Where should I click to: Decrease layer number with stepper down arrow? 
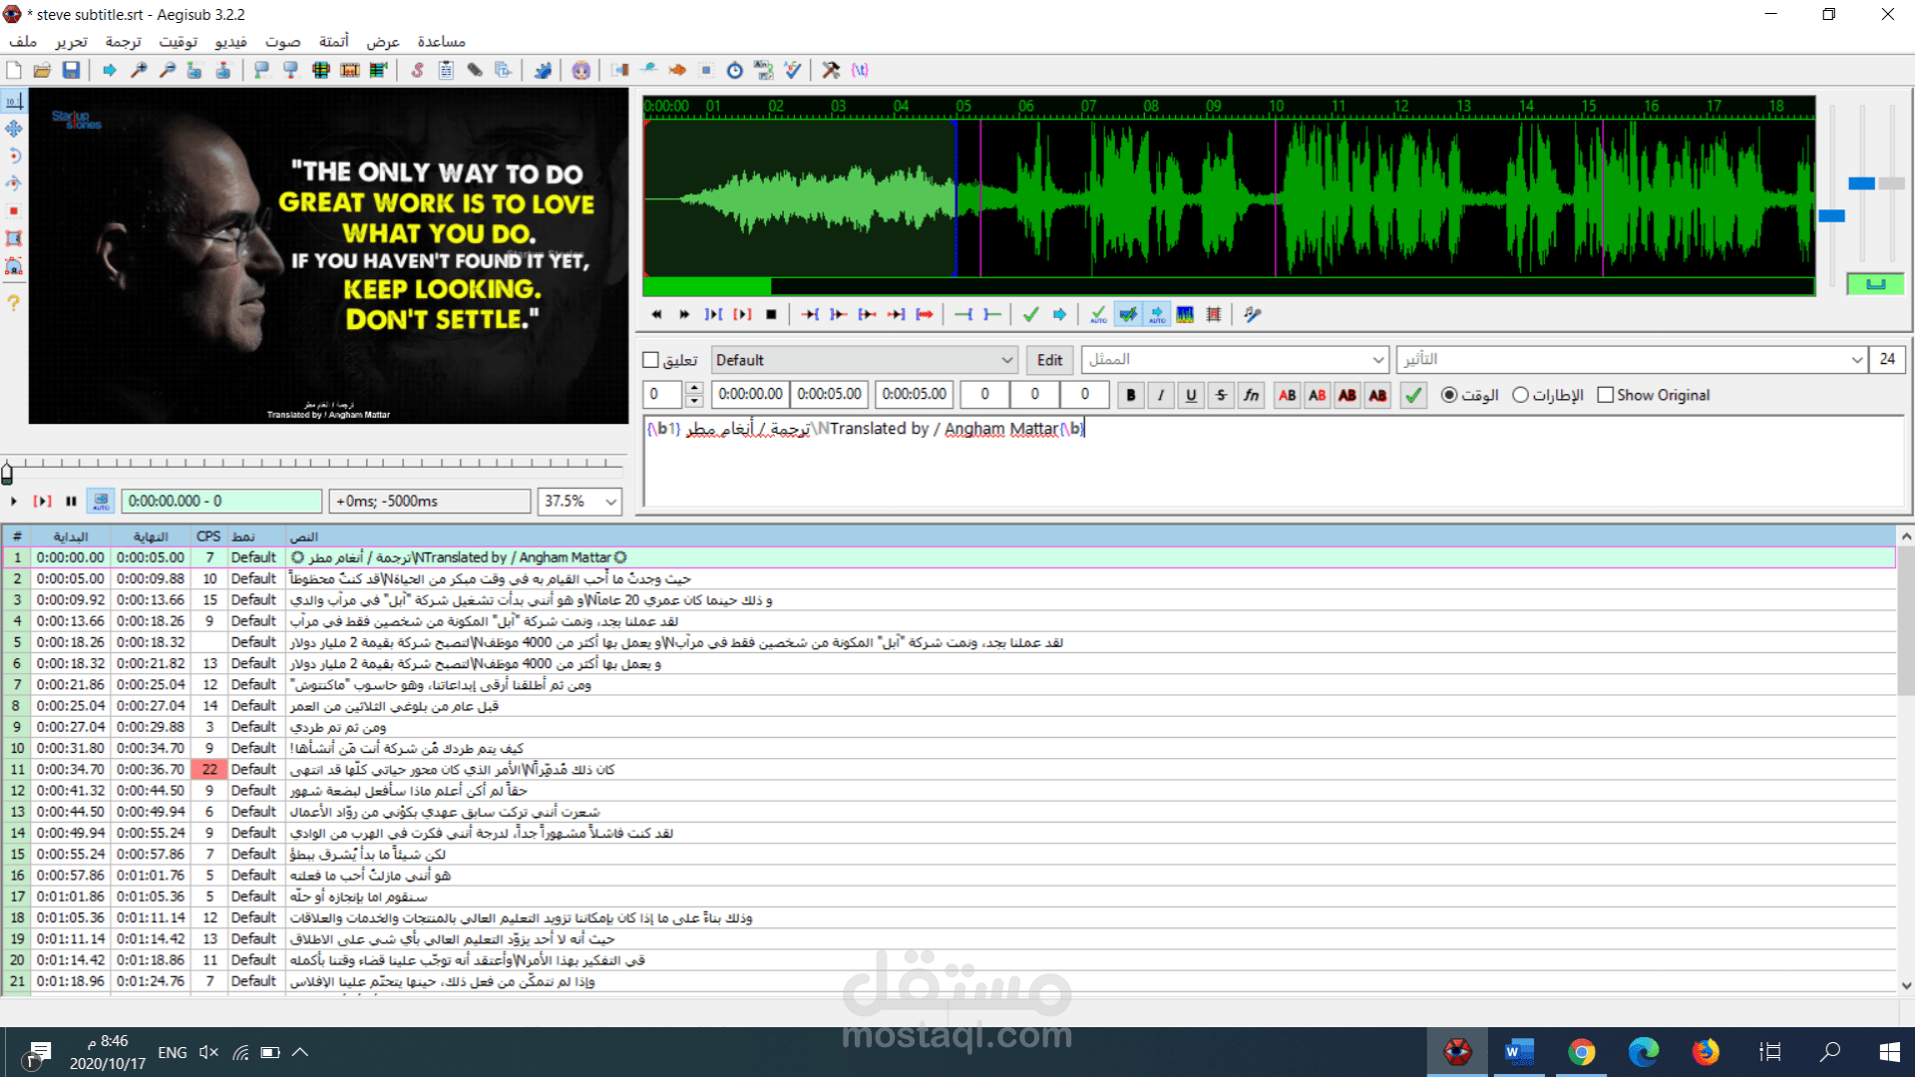point(694,401)
